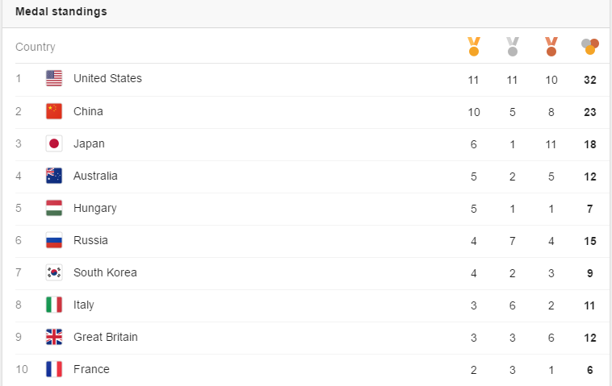The image size is (612, 386).
Task: Click the Country column header
Action: tap(36, 48)
